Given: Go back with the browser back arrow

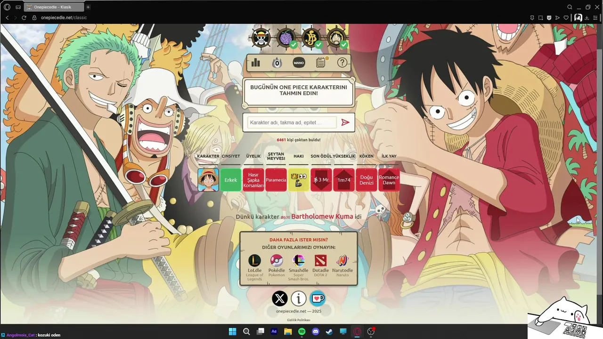Looking at the screenshot, I should [7, 17].
